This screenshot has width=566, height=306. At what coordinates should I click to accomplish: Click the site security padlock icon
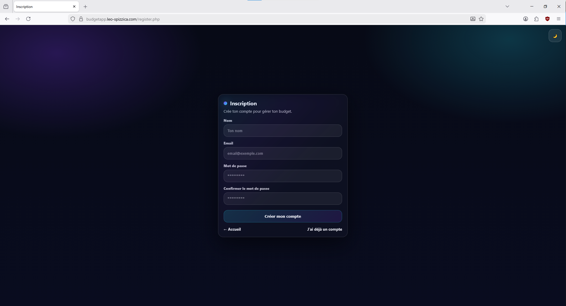click(x=81, y=19)
